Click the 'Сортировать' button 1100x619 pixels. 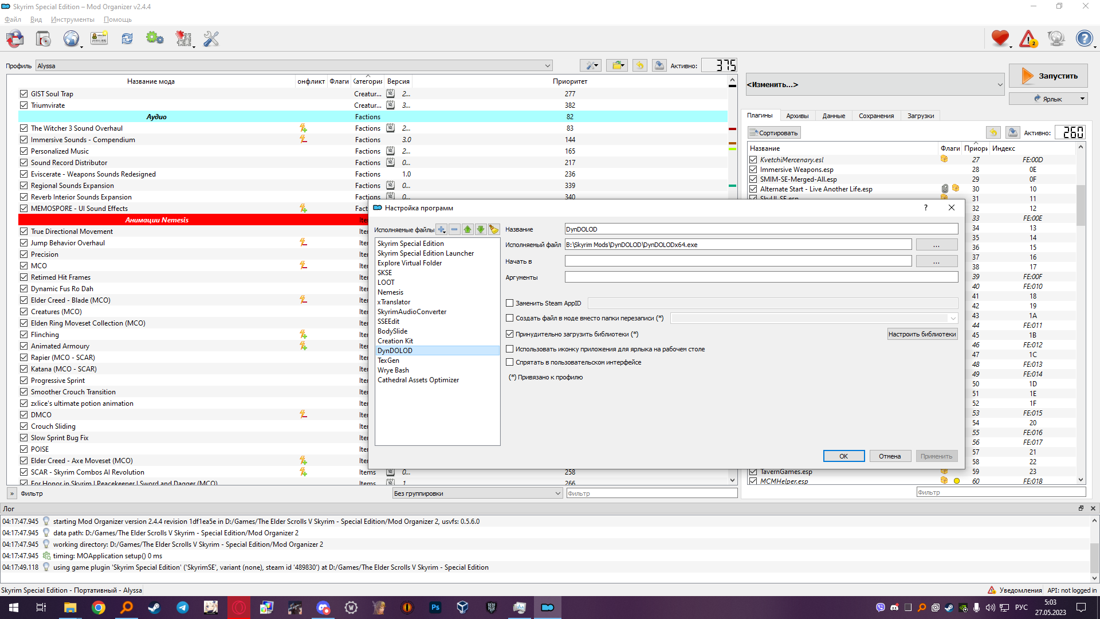[774, 133]
